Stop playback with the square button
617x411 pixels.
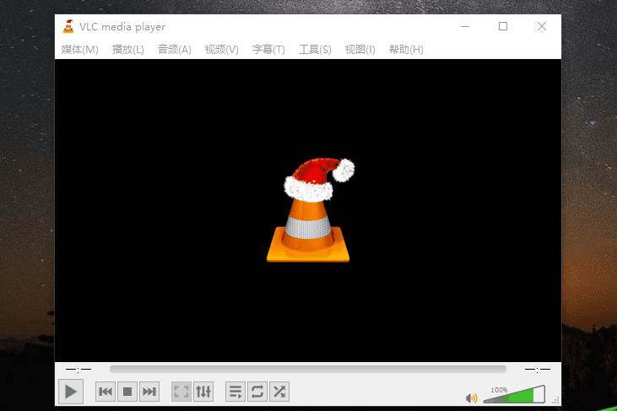point(127,392)
